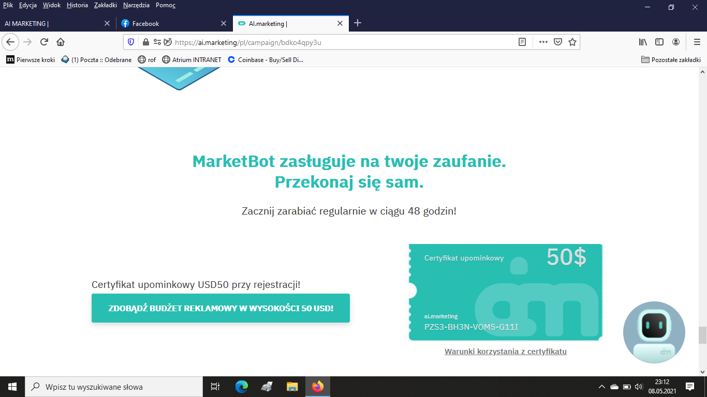
Task: Open Poczta :: Odebrane bookmark
Action: click(x=96, y=60)
